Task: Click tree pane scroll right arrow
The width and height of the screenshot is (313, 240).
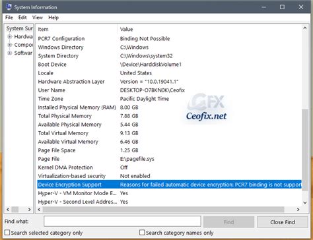Action: [x=29, y=210]
